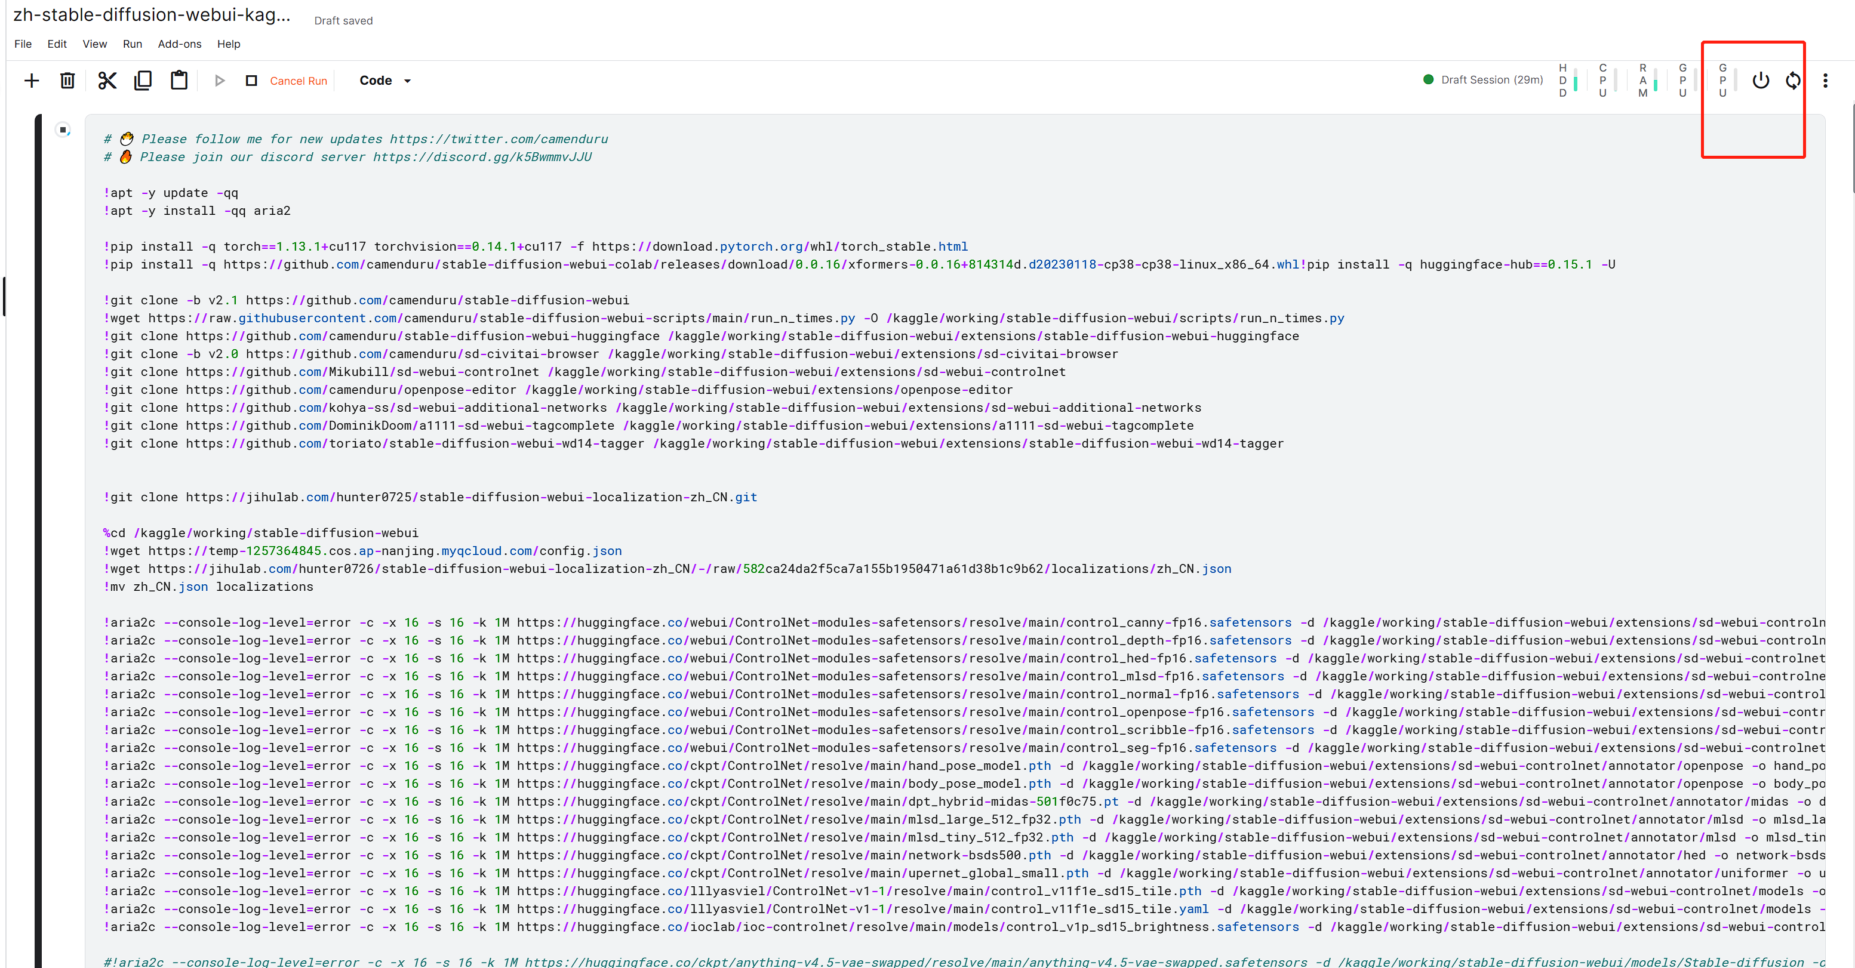Paste cell using clipboard icon
The image size is (1855, 968).
[x=179, y=81]
